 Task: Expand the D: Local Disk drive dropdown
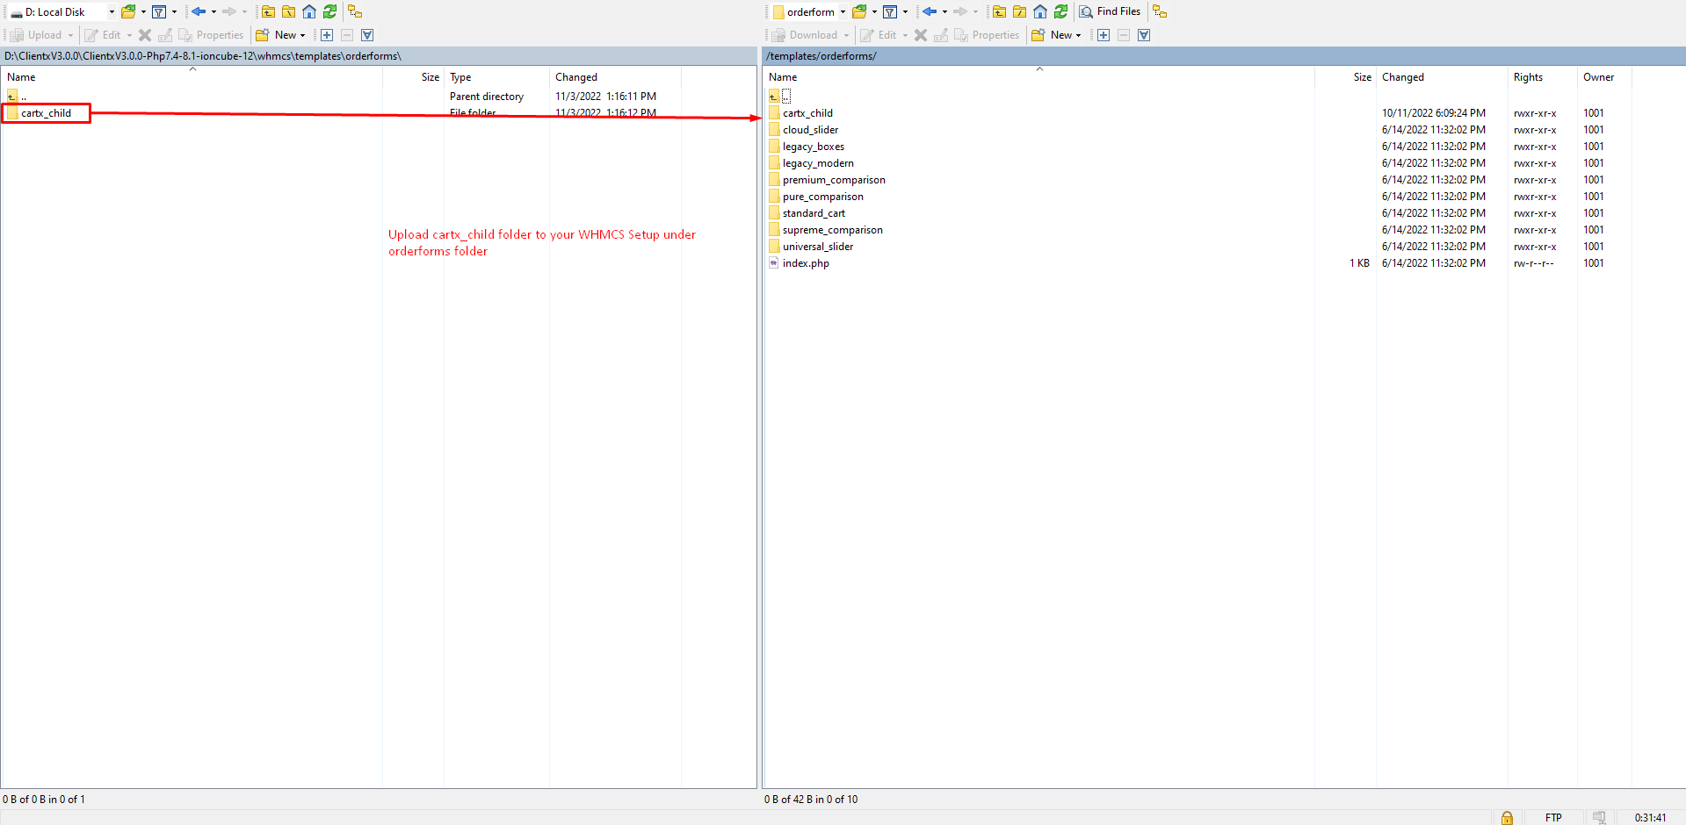(x=112, y=12)
